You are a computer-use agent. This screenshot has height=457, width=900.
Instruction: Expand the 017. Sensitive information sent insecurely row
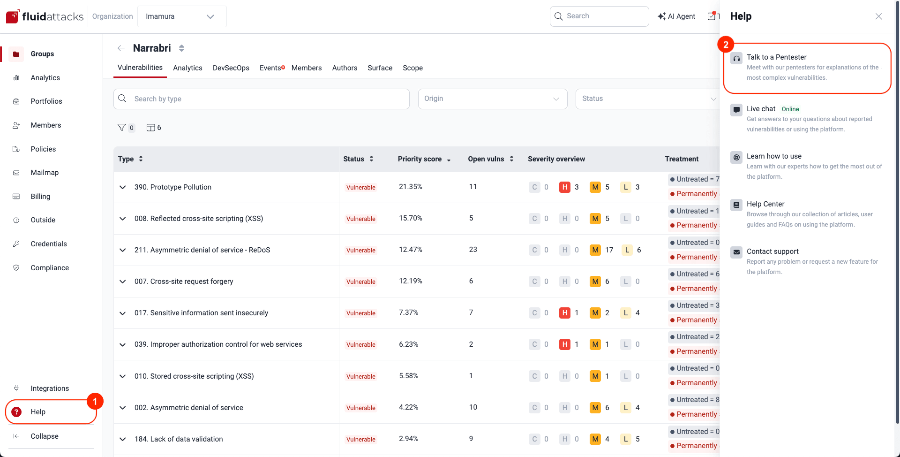[x=123, y=313]
